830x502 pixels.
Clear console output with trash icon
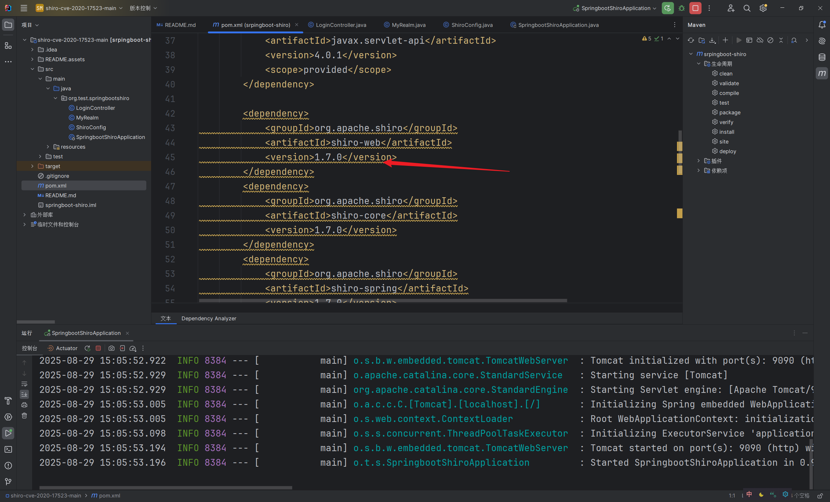pyautogui.click(x=24, y=416)
